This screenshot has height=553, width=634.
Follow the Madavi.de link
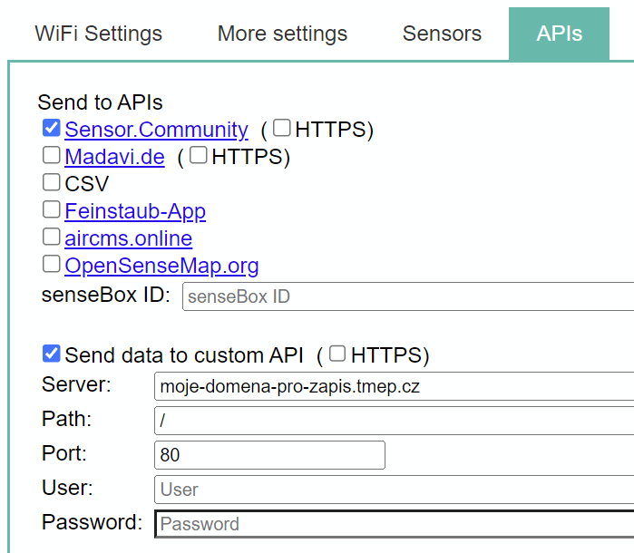coord(114,157)
